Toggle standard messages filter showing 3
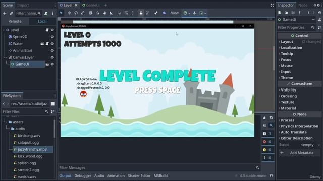323x181 pixels. coord(267,134)
